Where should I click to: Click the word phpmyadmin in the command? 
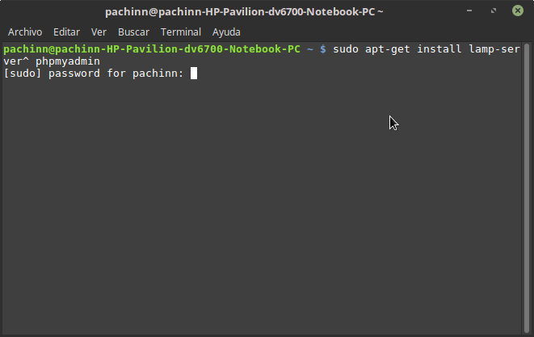[x=67, y=61]
